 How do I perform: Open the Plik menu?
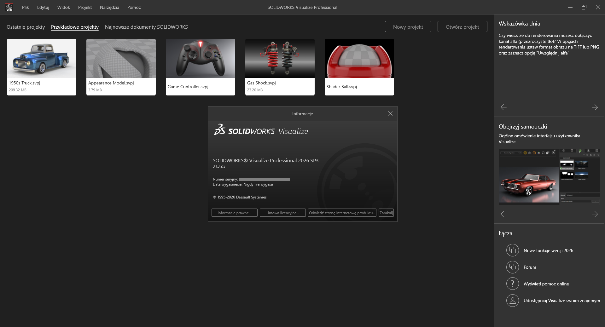tap(26, 7)
